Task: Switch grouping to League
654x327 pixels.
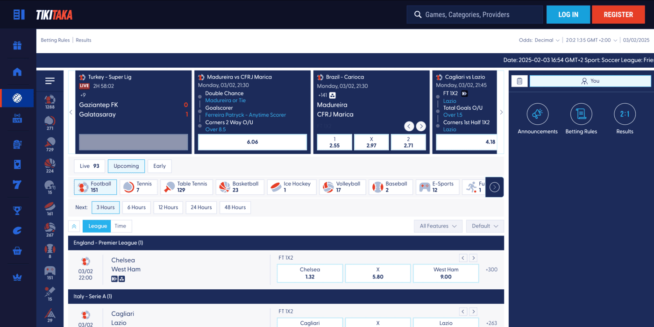Action: pyautogui.click(x=98, y=226)
